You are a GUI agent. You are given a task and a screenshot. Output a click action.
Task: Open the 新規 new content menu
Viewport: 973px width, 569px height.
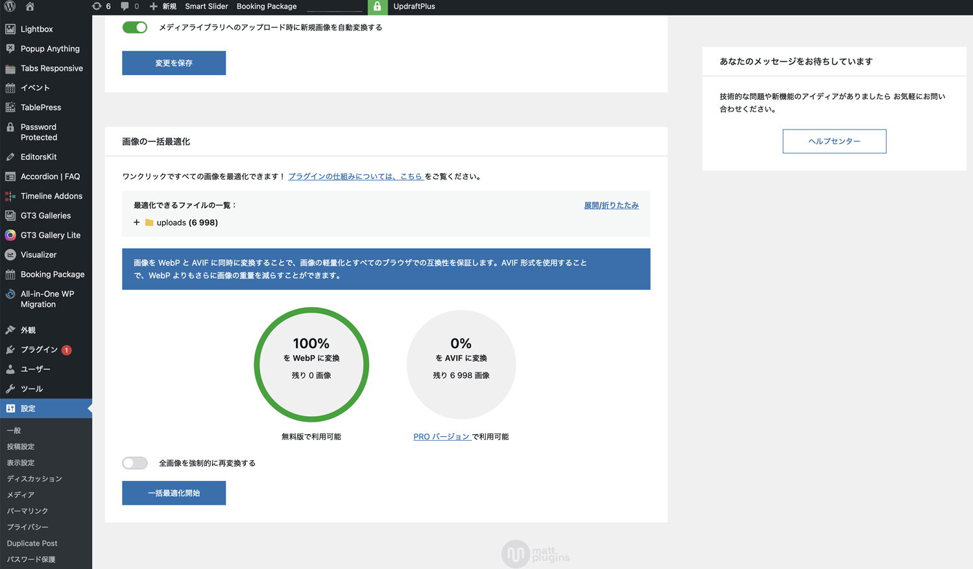coord(163,6)
